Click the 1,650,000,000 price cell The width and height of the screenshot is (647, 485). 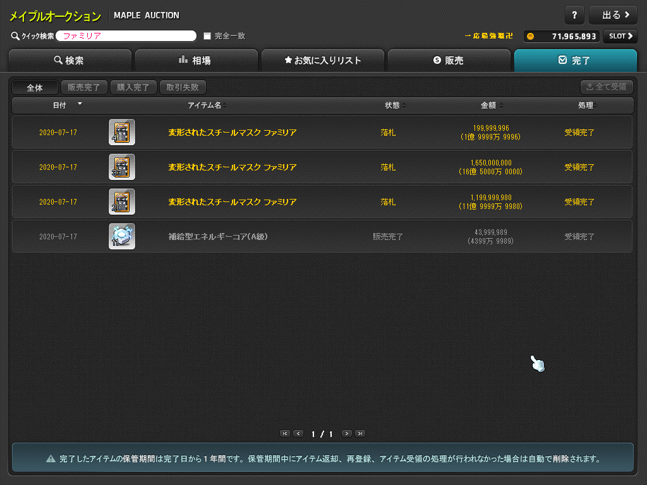click(x=490, y=167)
